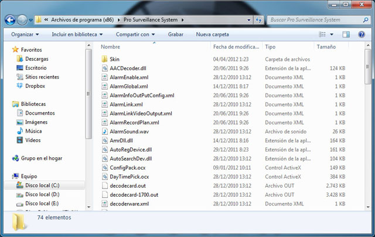Viewport: 375px width, 237px height.
Task: Expand arrow after Pro Surveillance System breadcrumb
Action: 182,20
